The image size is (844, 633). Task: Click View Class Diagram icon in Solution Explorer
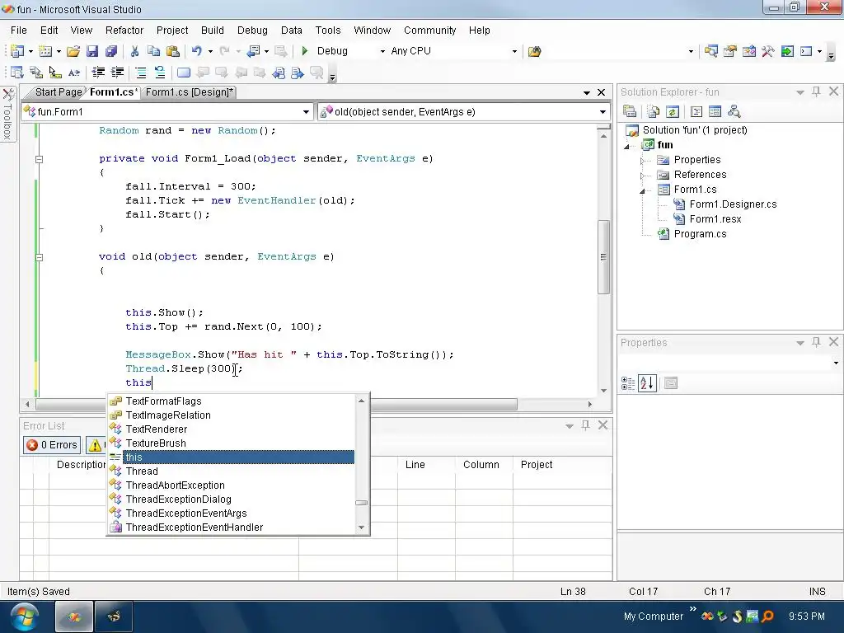(x=734, y=111)
